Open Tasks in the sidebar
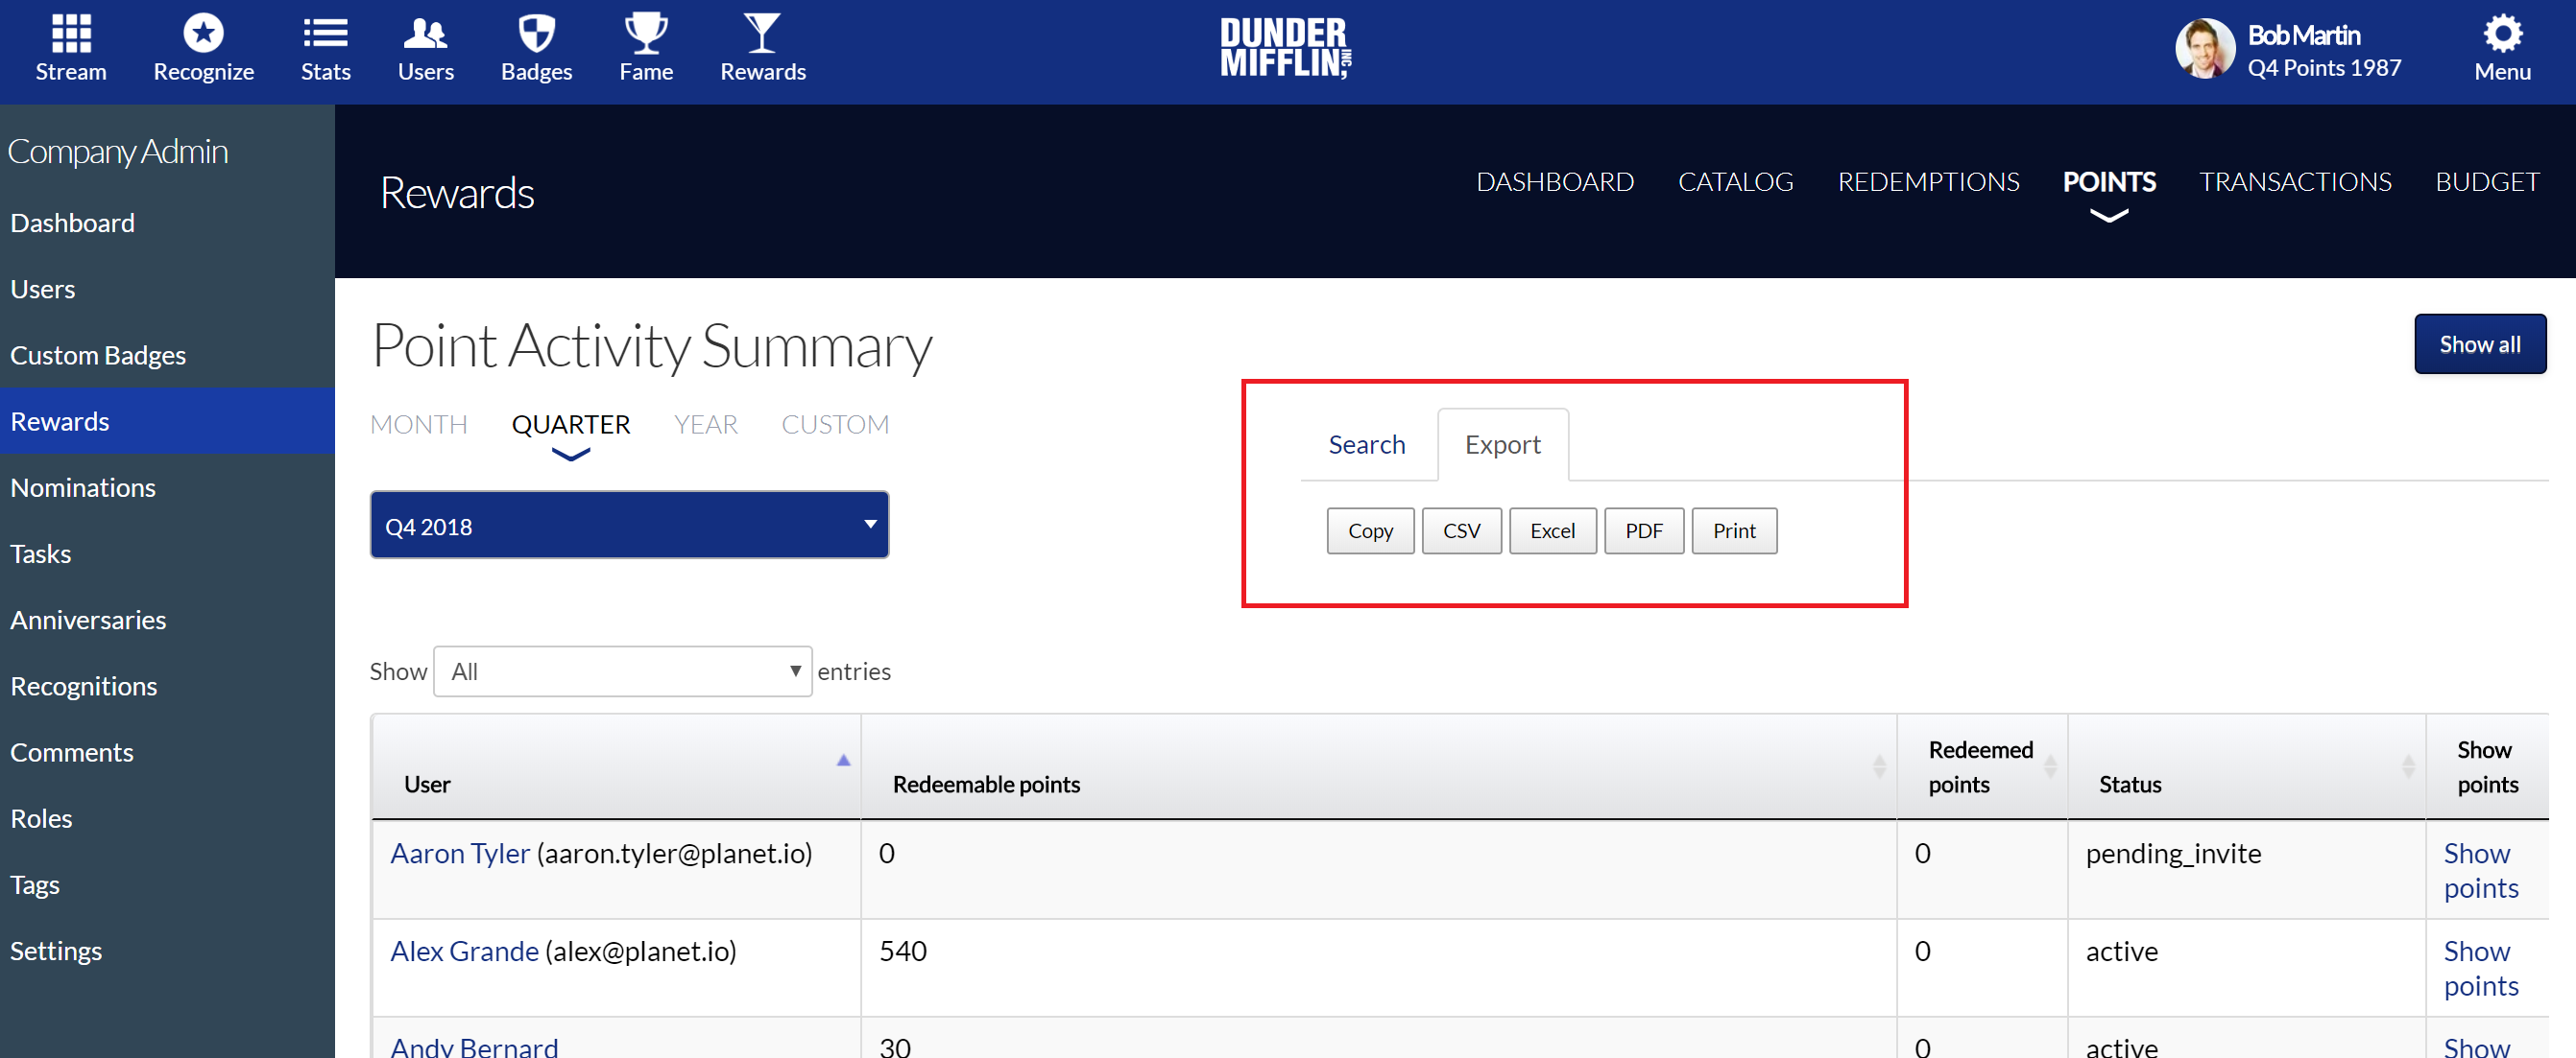The height and width of the screenshot is (1058, 2576). click(41, 553)
